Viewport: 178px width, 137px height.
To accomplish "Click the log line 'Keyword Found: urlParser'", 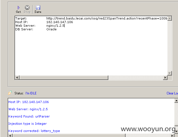I will pos(29,116).
